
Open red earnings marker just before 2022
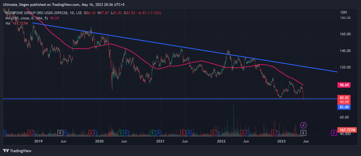(x=214, y=132)
